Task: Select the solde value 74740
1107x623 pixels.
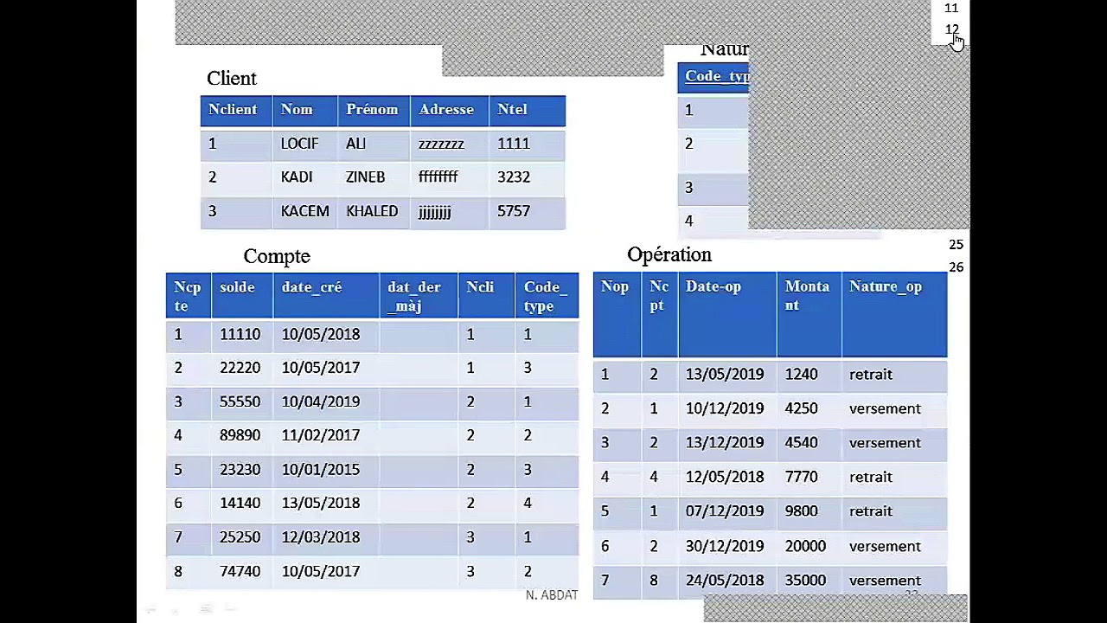Action: [x=240, y=571]
